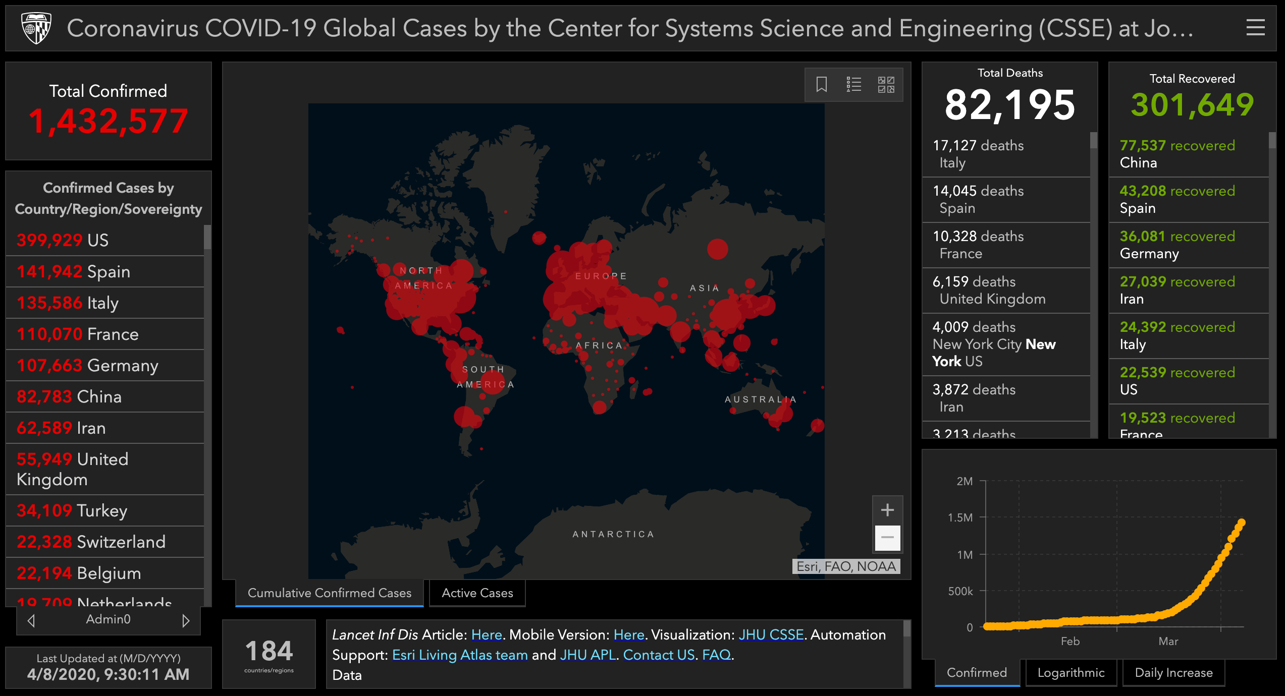This screenshot has height=696, width=1285.
Task: Click the info text panel scrollbar thumb
Action: pos(907,628)
